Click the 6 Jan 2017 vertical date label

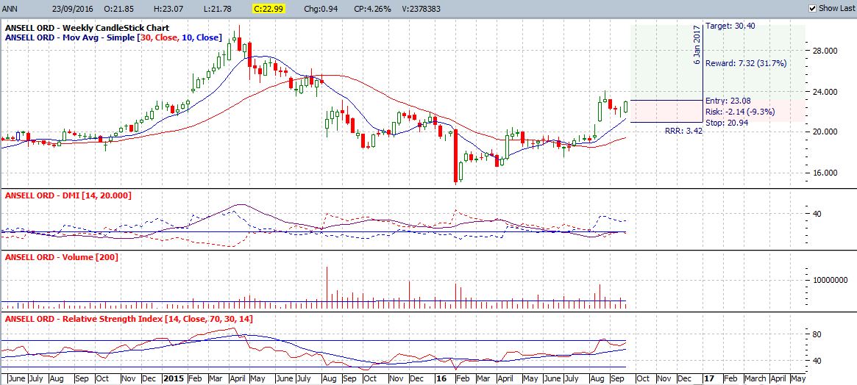tap(697, 46)
